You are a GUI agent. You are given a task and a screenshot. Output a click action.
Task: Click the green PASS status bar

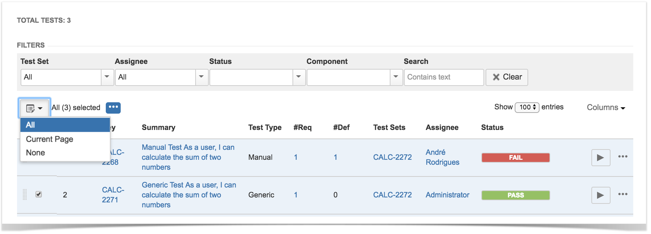click(516, 195)
